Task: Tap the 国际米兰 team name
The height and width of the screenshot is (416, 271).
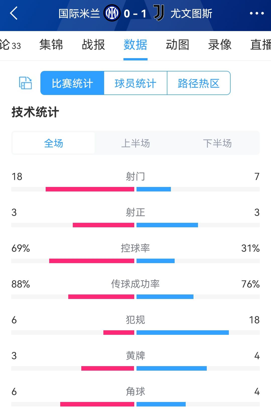Action: [x=79, y=14]
